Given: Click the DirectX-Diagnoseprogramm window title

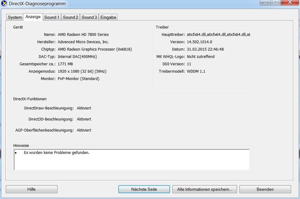Looking at the screenshot, I should [37, 4].
